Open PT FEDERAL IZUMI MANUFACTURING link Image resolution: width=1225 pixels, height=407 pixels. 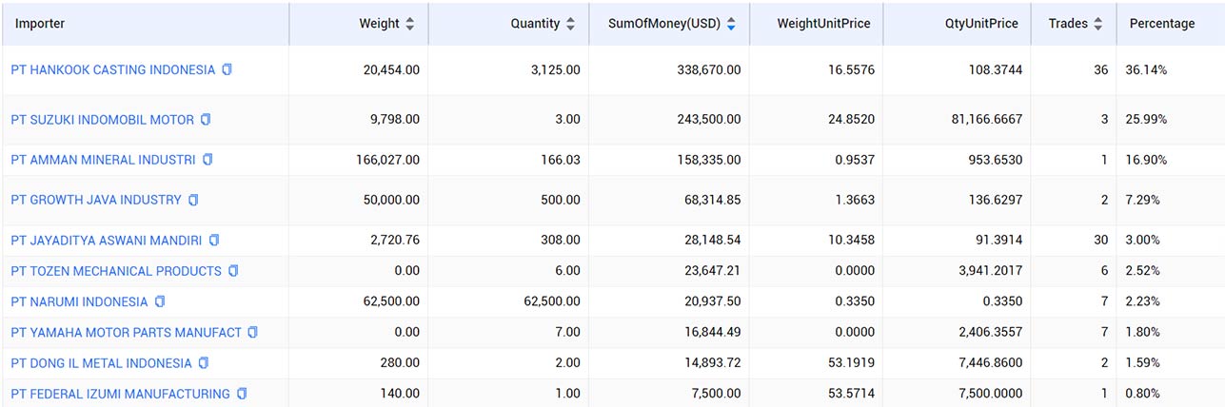point(121,394)
